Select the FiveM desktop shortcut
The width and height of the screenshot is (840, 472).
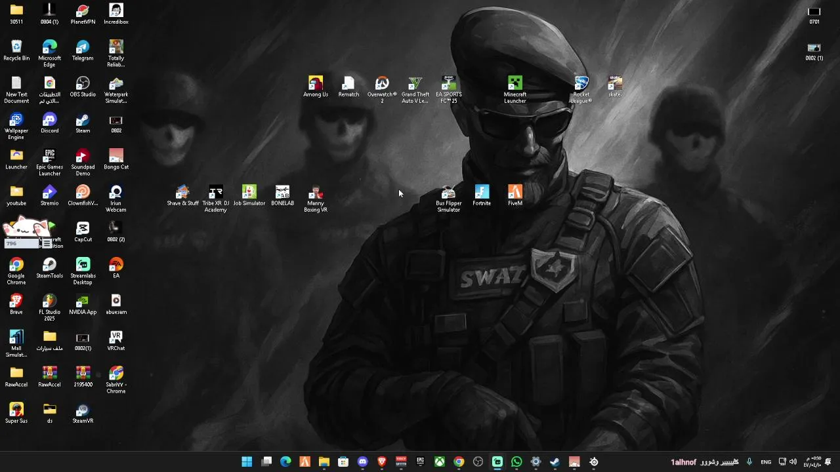[x=515, y=195]
